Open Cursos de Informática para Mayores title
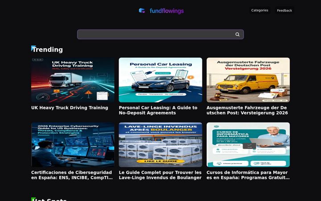The image size is (321, 201). click(x=248, y=175)
